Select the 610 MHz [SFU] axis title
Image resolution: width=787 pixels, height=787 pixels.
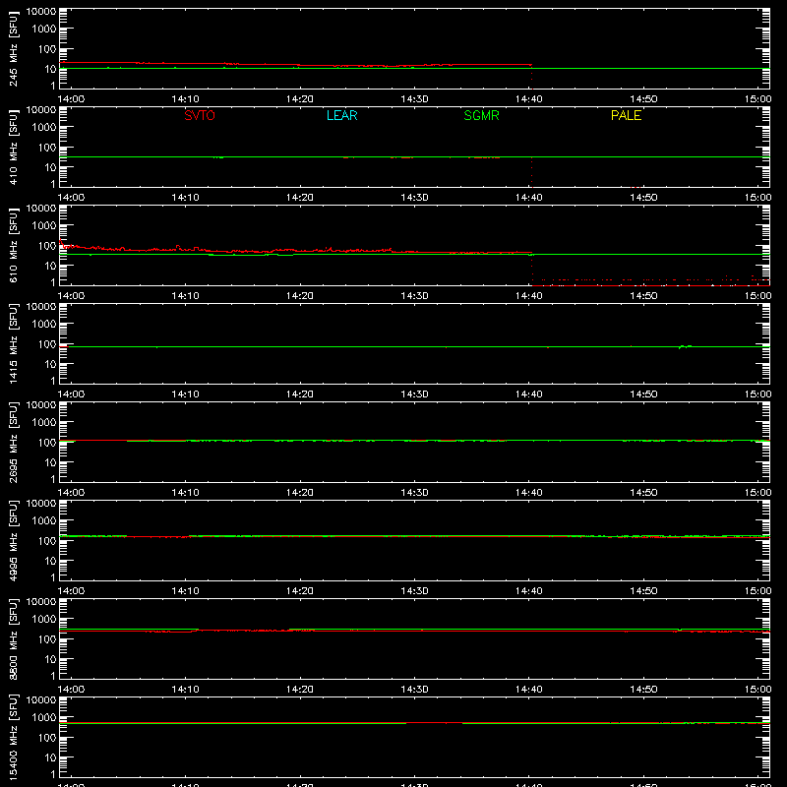click(13, 245)
